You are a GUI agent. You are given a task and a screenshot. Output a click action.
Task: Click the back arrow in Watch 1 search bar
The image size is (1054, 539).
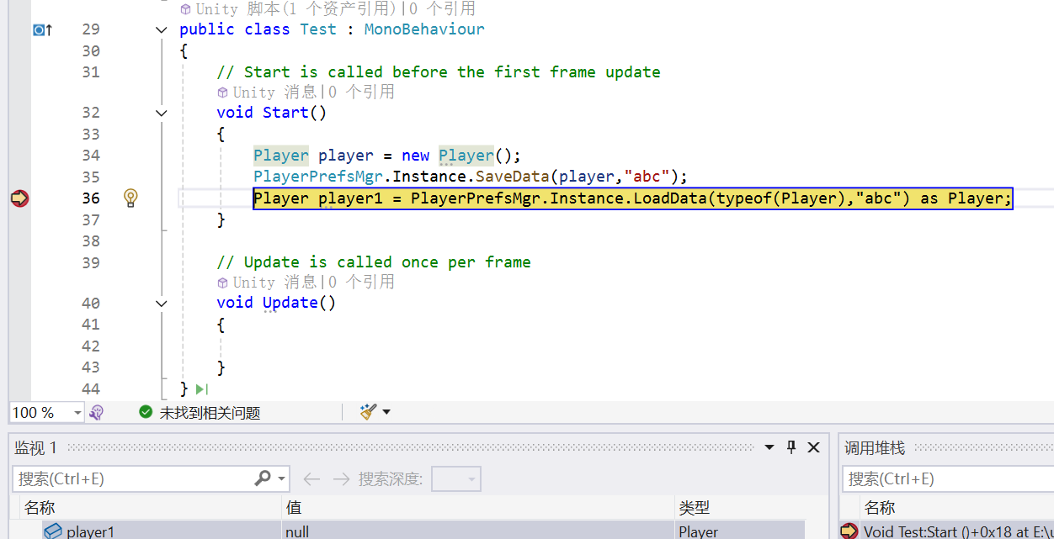coord(311,478)
